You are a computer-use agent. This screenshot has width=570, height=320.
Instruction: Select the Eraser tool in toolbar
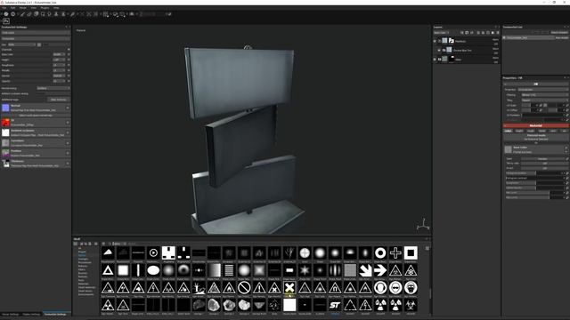tap(29, 14)
